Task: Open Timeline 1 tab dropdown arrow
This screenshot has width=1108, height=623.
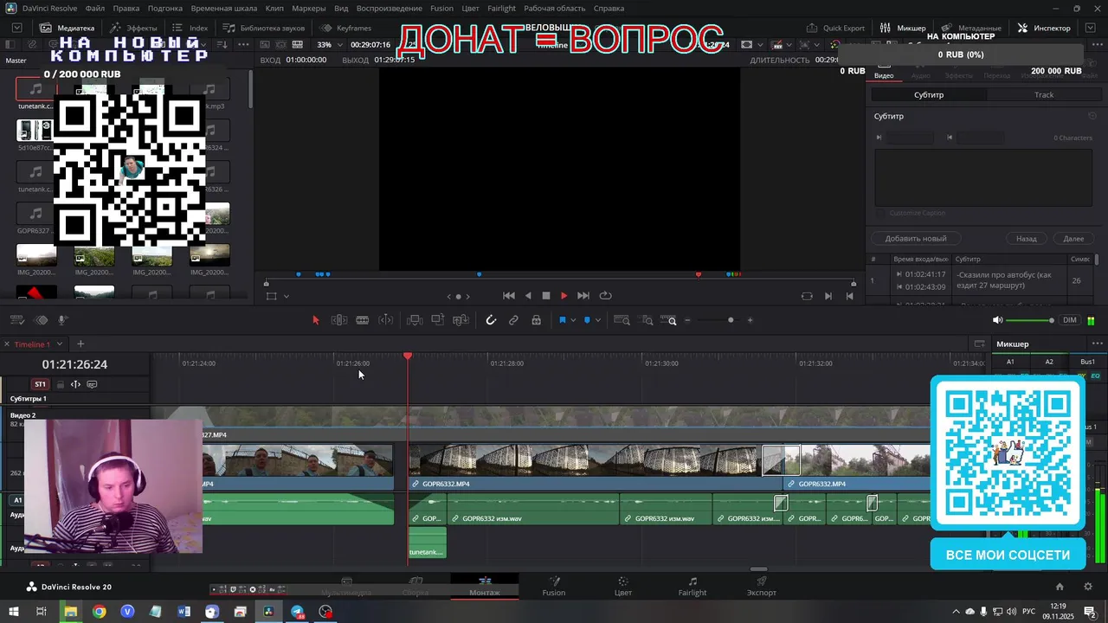Action: click(x=58, y=344)
